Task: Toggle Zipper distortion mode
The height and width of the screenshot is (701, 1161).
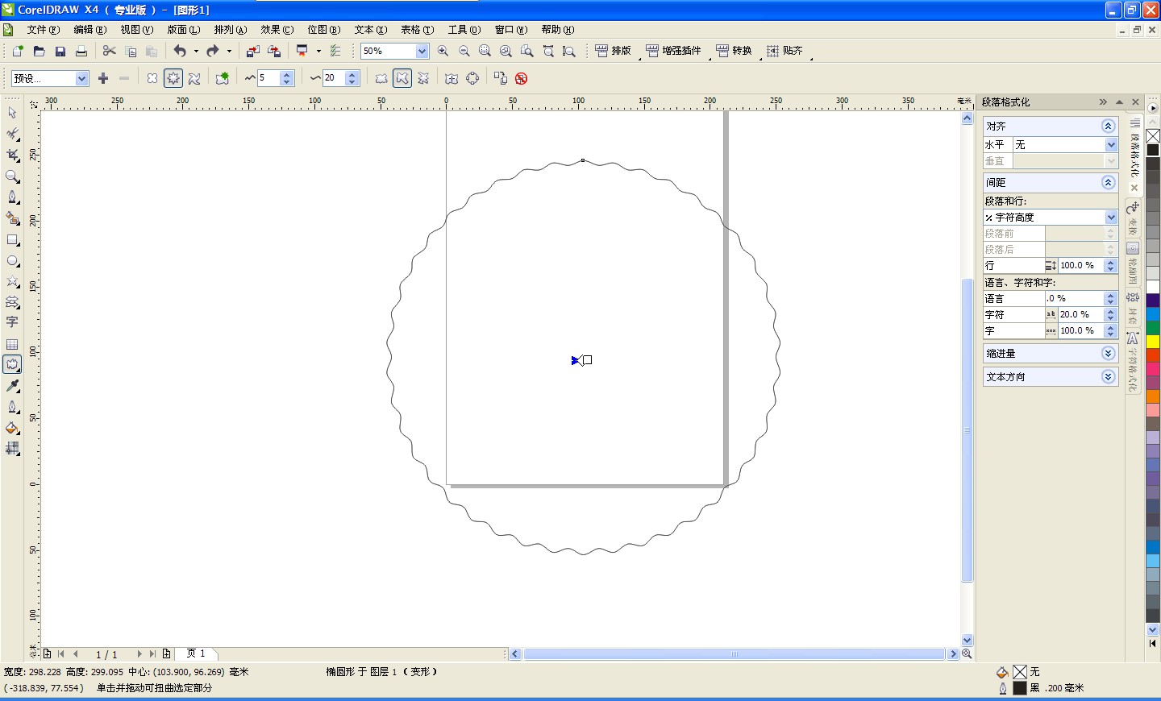Action: tap(173, 78)
